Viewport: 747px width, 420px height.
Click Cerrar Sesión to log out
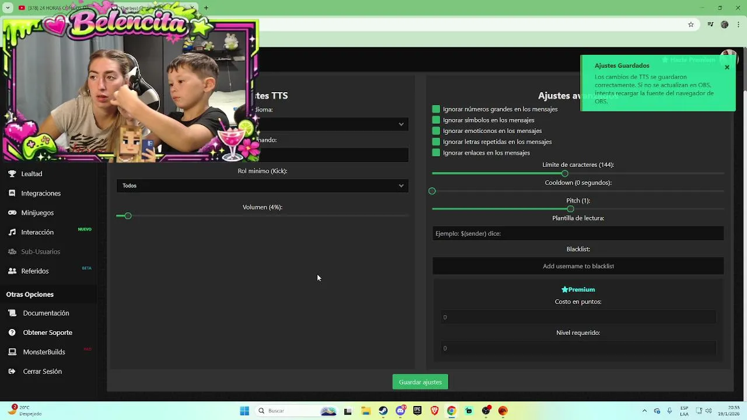(43, 372)
